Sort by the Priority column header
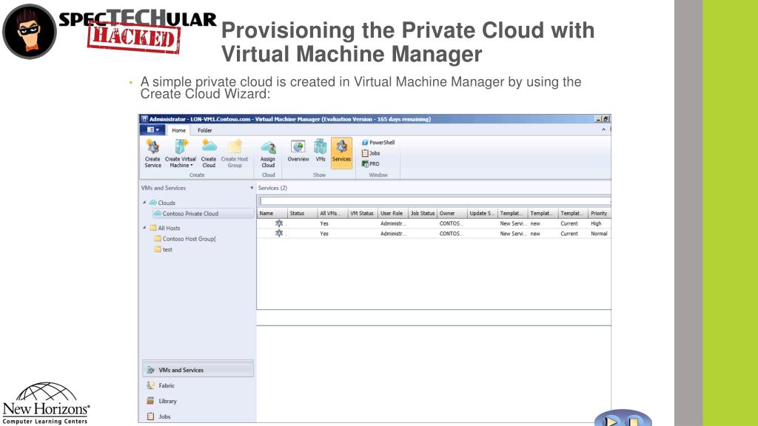 [x=600, y=213]
